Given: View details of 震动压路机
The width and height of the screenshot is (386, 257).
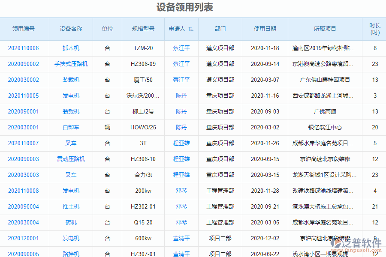Looking at the screenshot, I should tap(71, 159).
